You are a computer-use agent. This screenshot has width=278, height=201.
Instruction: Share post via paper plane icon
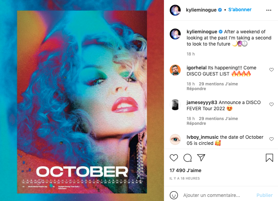tap(201, 157)
